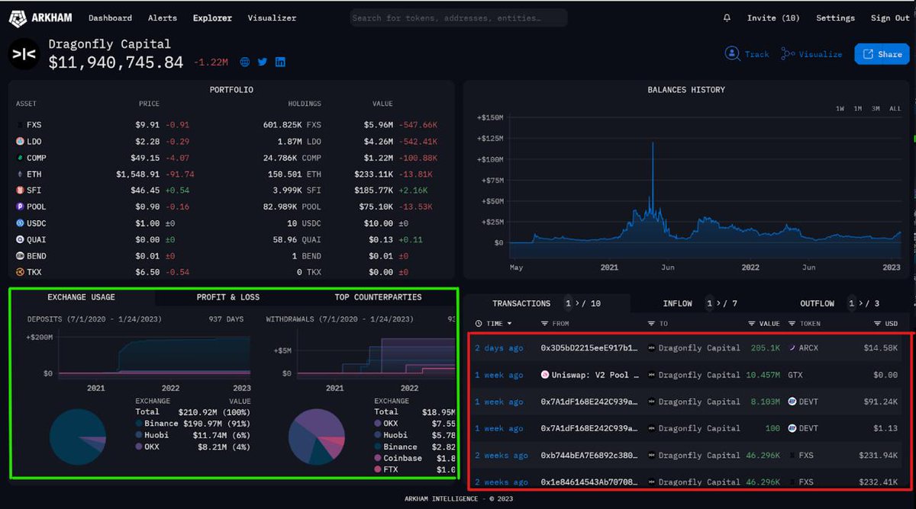Open the '2 days ago' transaction timestamp

(499, 348)
